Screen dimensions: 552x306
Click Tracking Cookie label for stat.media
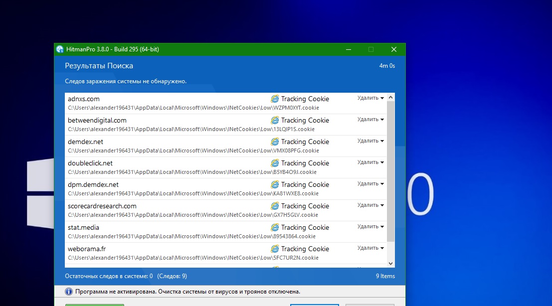click(305, 228)
